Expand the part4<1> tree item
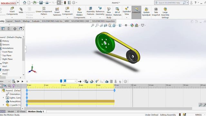Screen dimensions: 206x116 [x=3, y=105]
